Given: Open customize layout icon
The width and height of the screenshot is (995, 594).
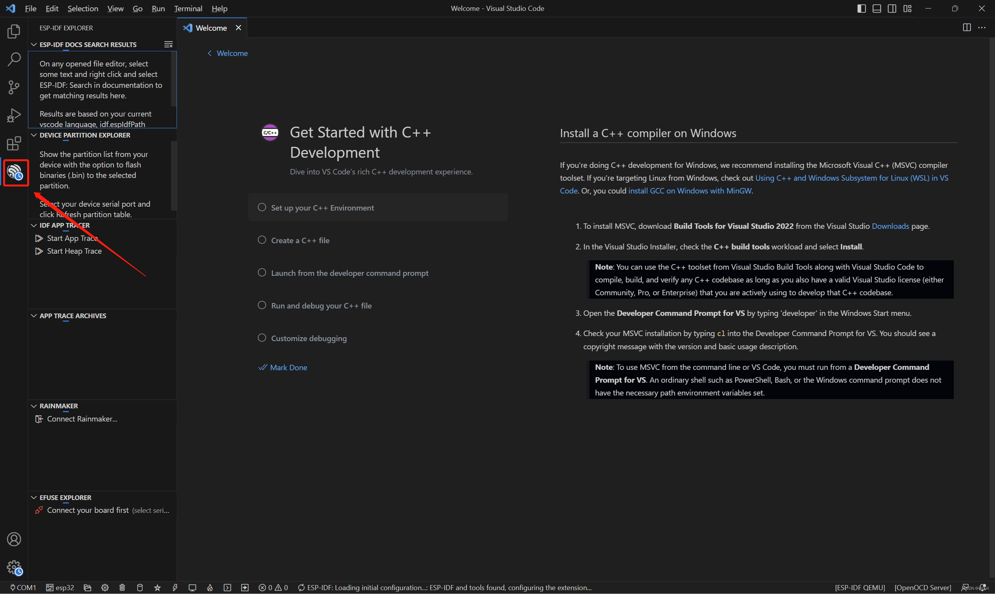Looking at the screenshot, I should [x=907, y=9].
